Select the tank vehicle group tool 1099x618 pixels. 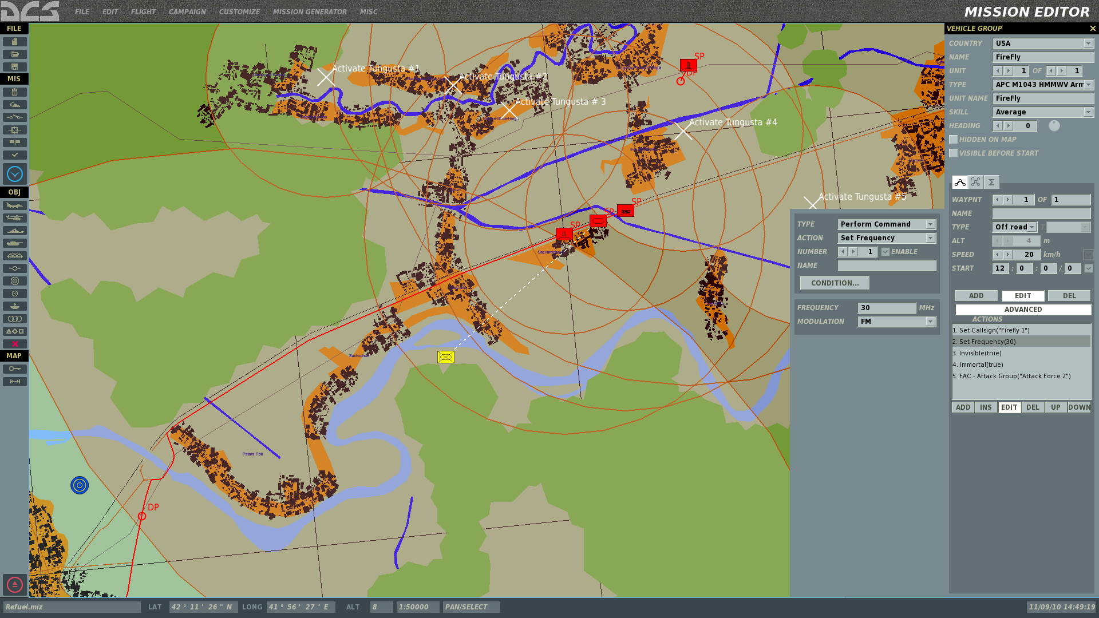pos(15,243)
